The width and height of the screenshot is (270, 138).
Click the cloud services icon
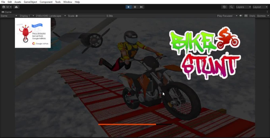pyautogui.click(x=16, y=7)
